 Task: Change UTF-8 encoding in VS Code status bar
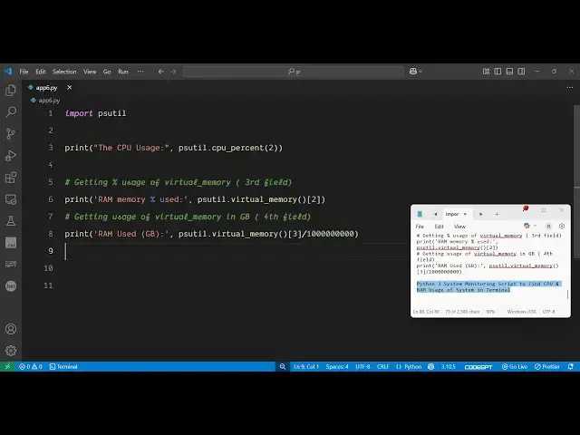point(362,366)
